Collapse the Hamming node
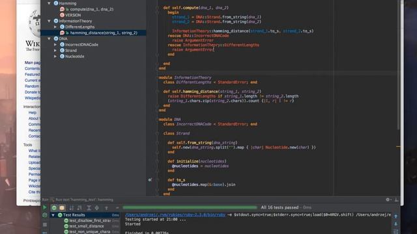The height and width of the screenshot is (234, 417). point(50,3)
